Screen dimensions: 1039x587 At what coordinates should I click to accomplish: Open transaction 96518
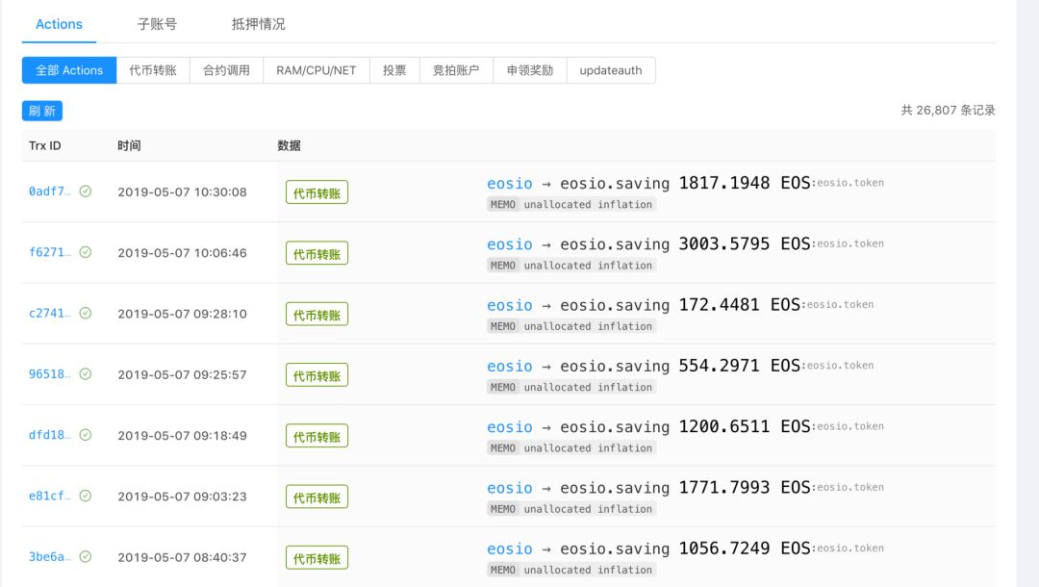pos(50,374)
